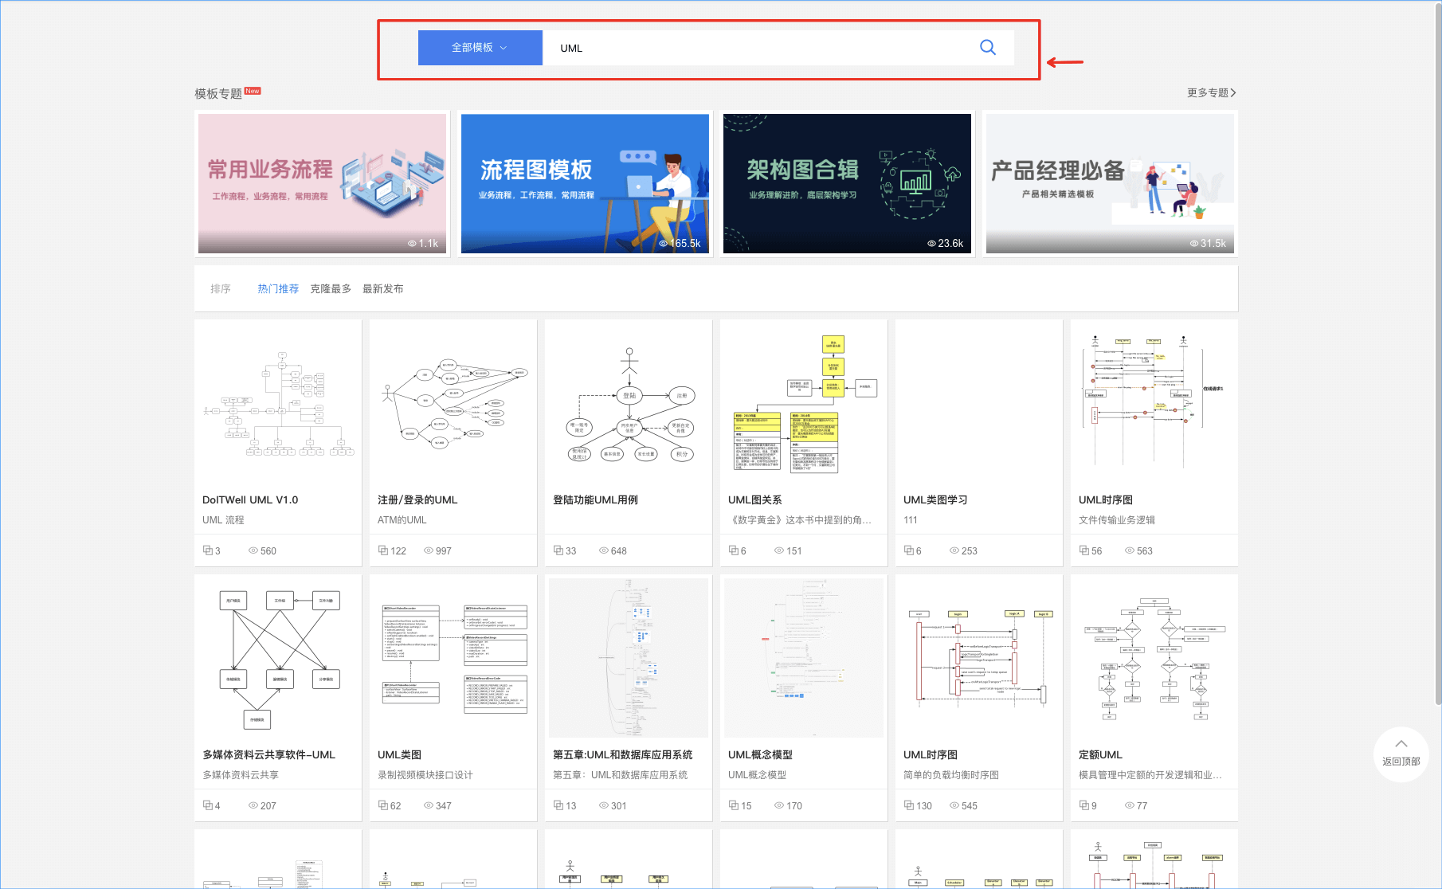Click views eye icon on 定额UML card

coord(1130,805)
